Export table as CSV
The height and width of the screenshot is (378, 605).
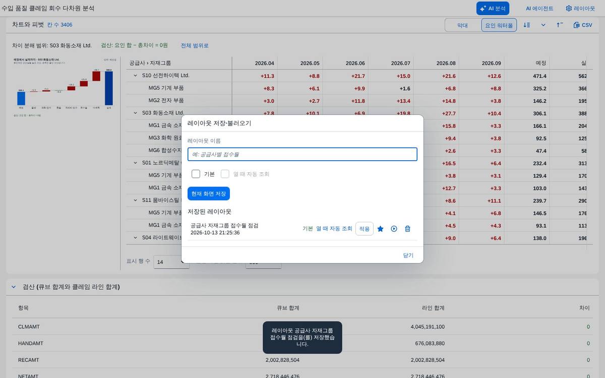(x=583, y=25)
